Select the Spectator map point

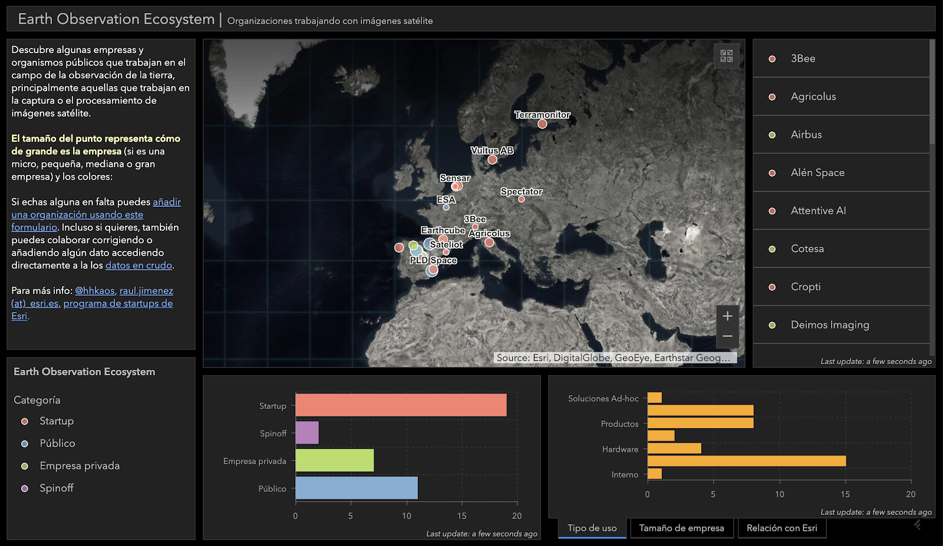click(x=522, y=199)
